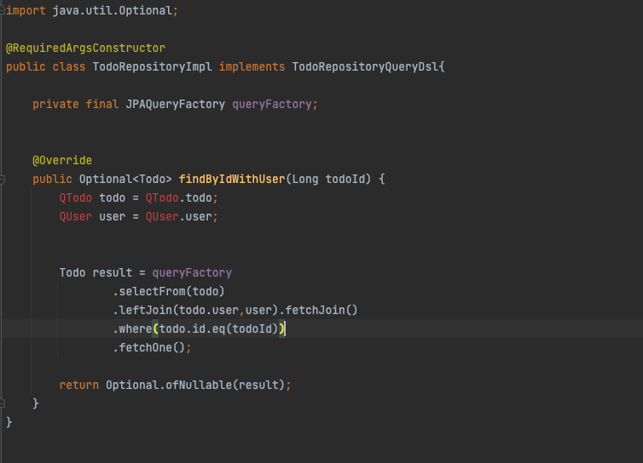Viewport: 643px width, 463px height.
Task: Click the .selectFrom(todo) call
Action: coord(169,291)
